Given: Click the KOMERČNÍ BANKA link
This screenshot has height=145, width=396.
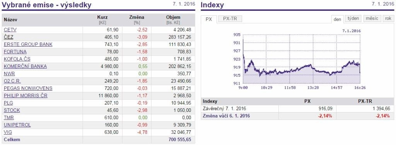Looking at the screenshot, I should 25,66.
